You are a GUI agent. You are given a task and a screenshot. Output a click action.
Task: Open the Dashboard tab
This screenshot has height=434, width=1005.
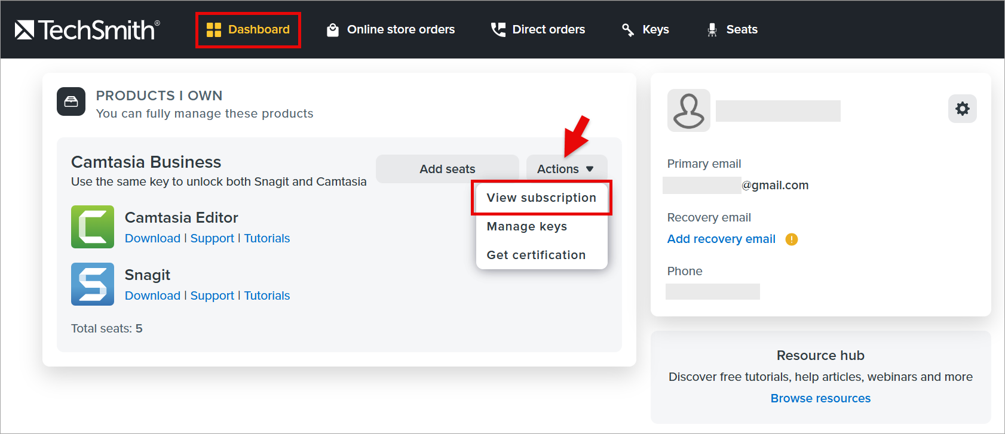tap(248, 30)
